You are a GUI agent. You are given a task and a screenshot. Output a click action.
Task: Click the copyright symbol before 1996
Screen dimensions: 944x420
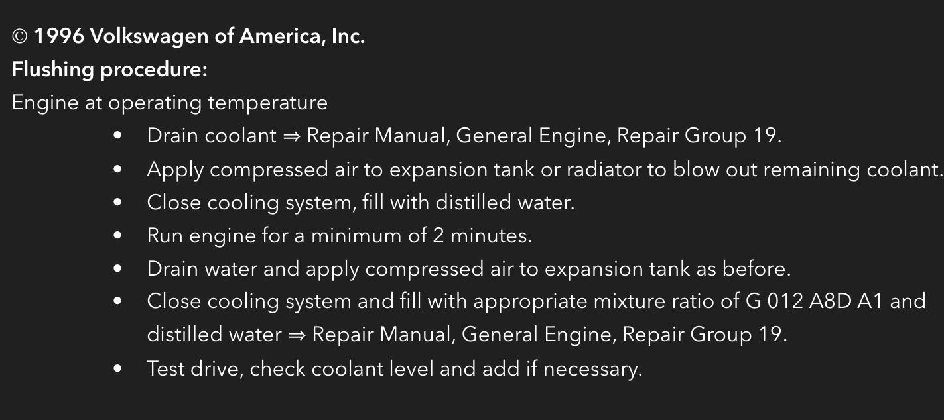pyautogui.click(x=19, y=37)
